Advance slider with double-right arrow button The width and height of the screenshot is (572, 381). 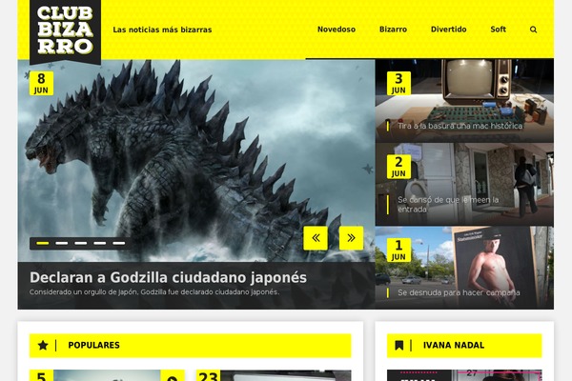[x=351, y=238]
